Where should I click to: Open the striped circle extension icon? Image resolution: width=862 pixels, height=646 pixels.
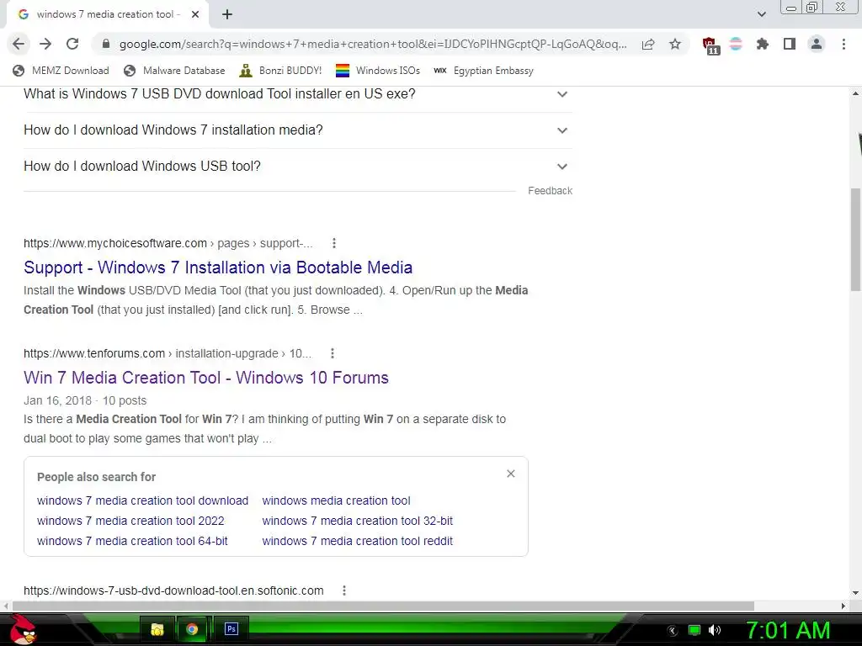click(736, 44)
